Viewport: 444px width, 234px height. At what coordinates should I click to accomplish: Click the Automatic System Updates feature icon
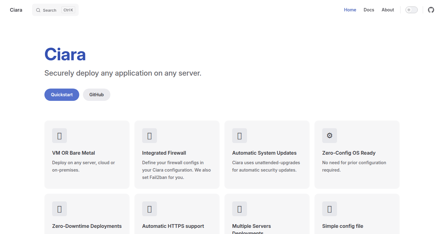[240, 136]
